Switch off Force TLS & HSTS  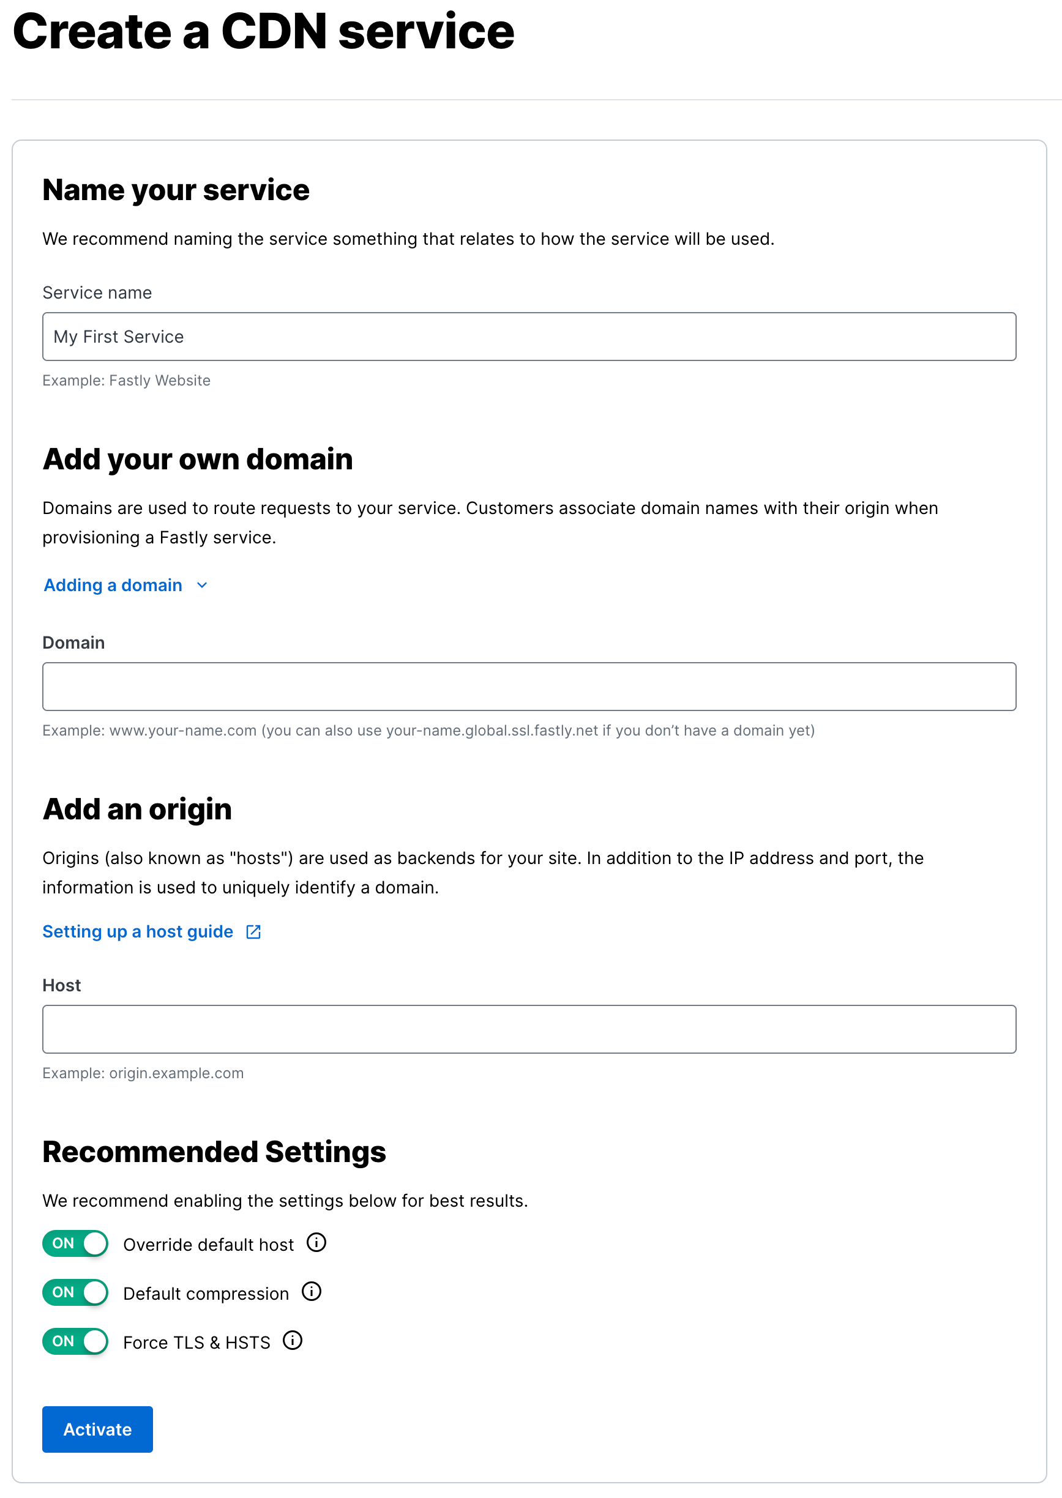(75, 1341)
